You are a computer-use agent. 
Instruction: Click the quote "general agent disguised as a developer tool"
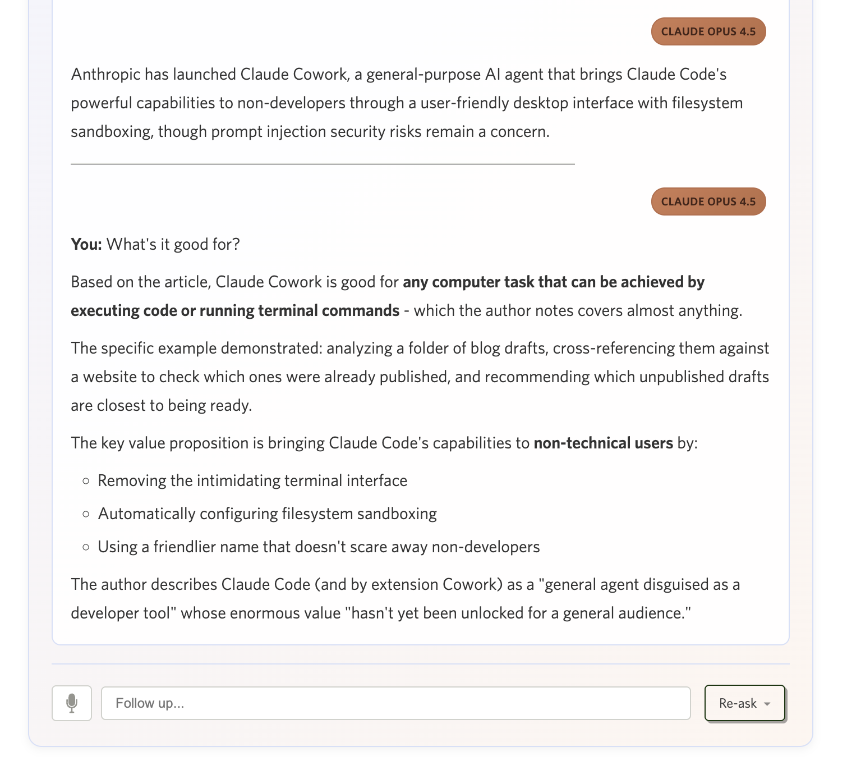(642, 584)
